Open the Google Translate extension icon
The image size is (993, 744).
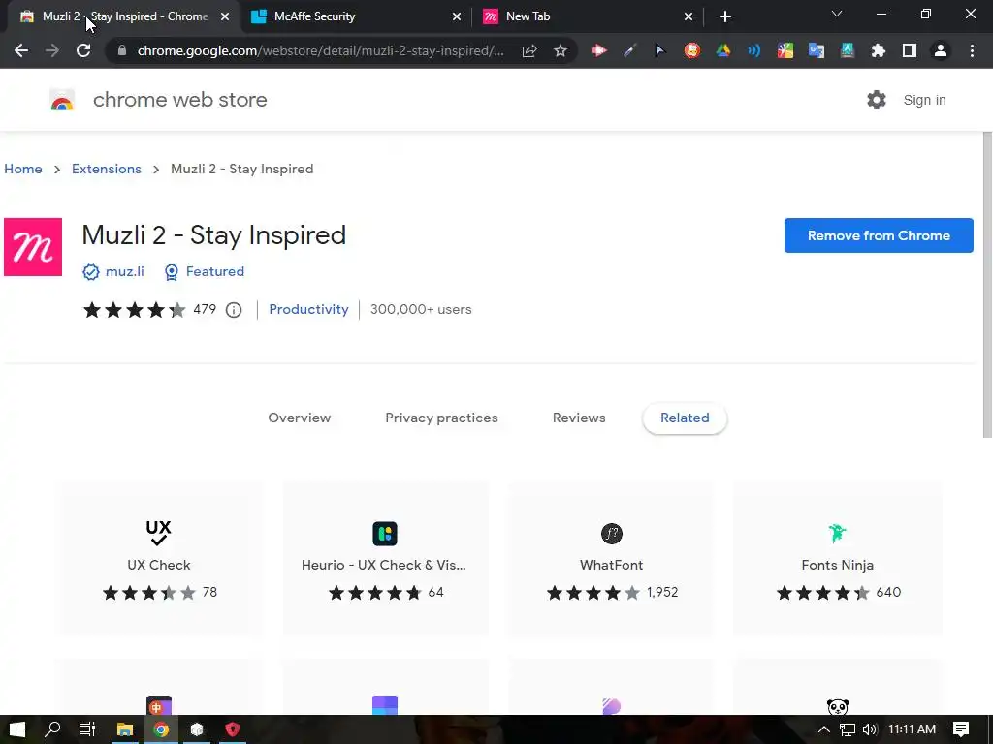(817, 50)
